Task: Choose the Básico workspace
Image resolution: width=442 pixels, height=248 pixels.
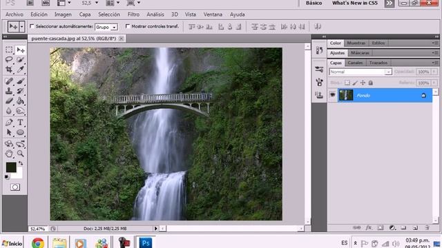Action: coord(314,3)
